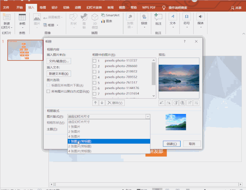The width and height of the screenshot is (246, 190).
Task: Click the lightbulb Tell Me icon
Action: pyautogui.click(x=164, y=8)
